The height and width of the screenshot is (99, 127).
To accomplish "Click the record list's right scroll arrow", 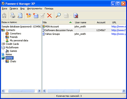I will click(x=124, y=91).
